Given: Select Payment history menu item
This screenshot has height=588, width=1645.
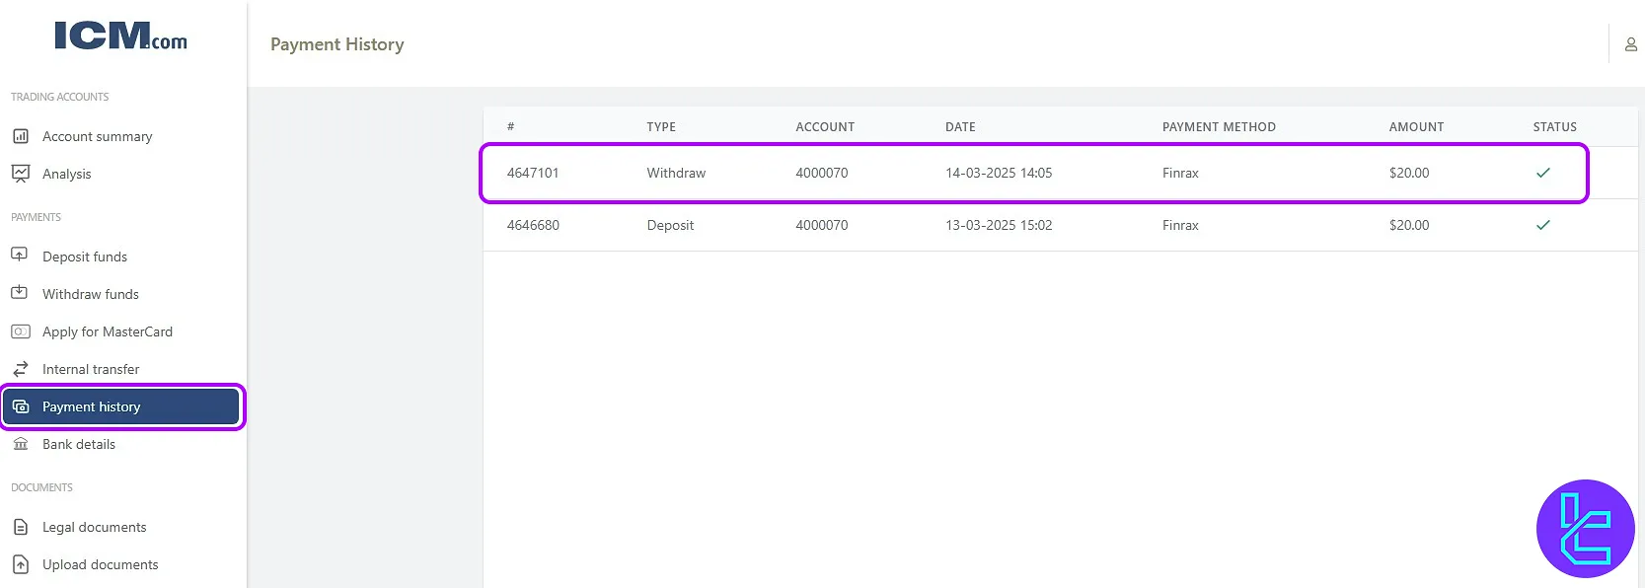Looking at the screenshot, I should pos(121,406).
